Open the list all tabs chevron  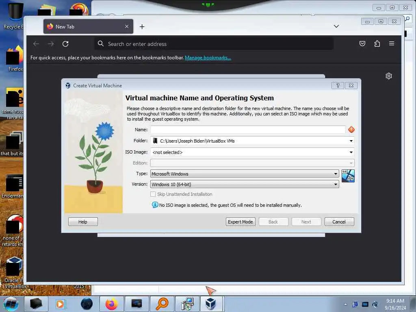click(336, 26)
